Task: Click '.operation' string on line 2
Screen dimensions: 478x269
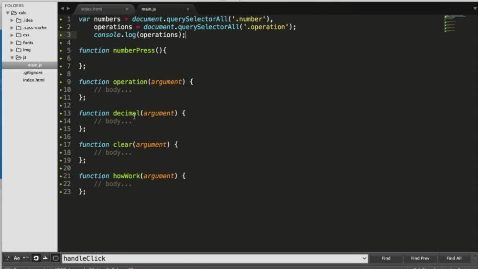Action: [265, 27]
